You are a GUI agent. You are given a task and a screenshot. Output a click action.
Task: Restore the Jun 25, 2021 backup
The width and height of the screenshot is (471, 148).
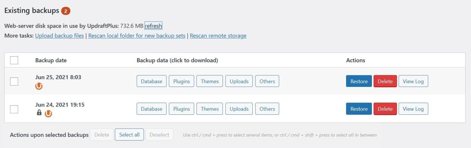pos(359,81)
